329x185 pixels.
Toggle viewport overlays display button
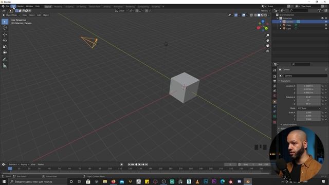244,15
